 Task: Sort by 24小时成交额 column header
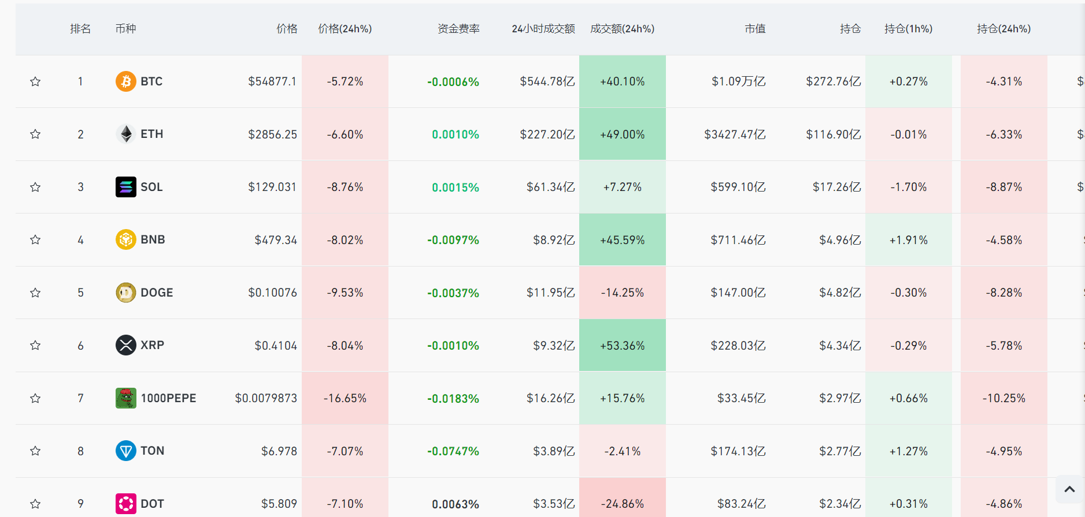coord(543,29)
